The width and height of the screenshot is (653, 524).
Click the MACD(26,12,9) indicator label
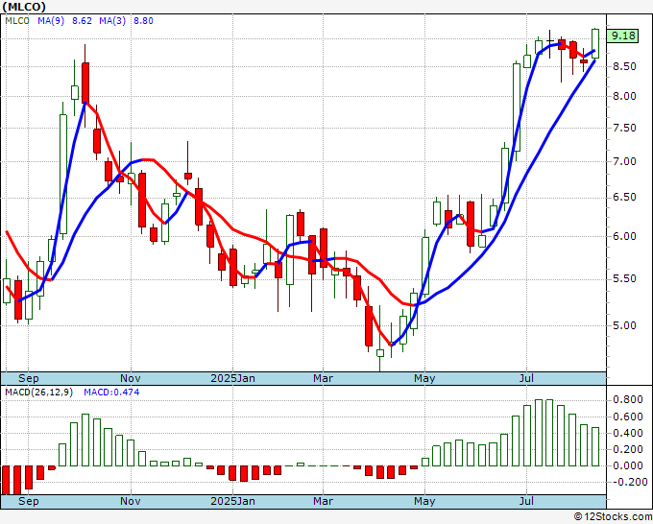pos(39,393)
